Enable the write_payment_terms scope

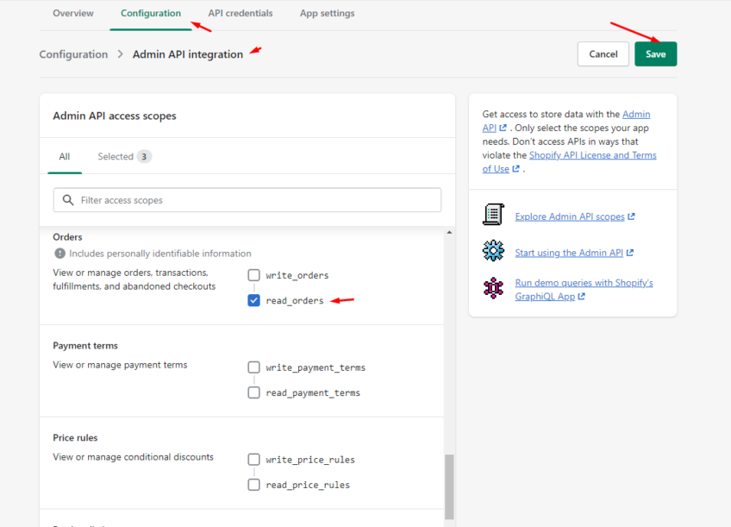pyautogui.click(x=253, y=367)
